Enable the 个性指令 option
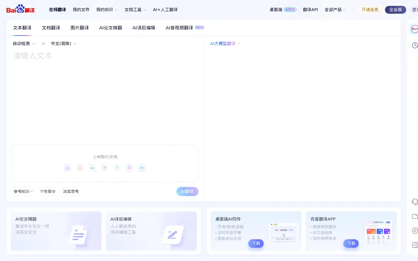This screenshot has height=261, width=418. tap(48, 192)
